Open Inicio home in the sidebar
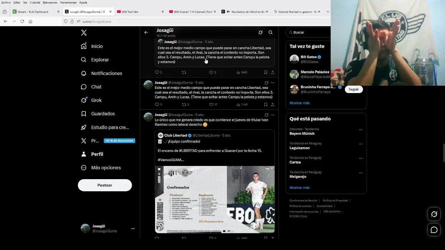445x250 pixels. tap(92, 46)
